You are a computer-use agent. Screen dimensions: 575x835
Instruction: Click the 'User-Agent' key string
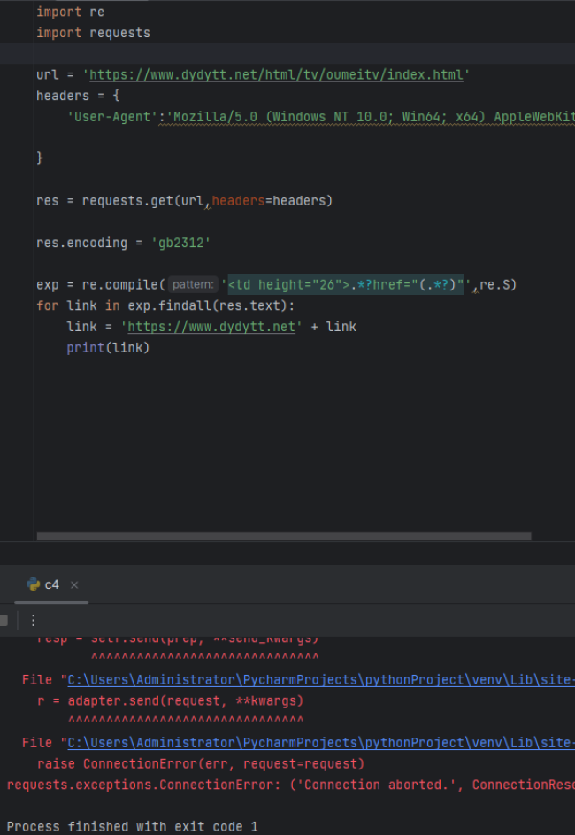[112, 117]
